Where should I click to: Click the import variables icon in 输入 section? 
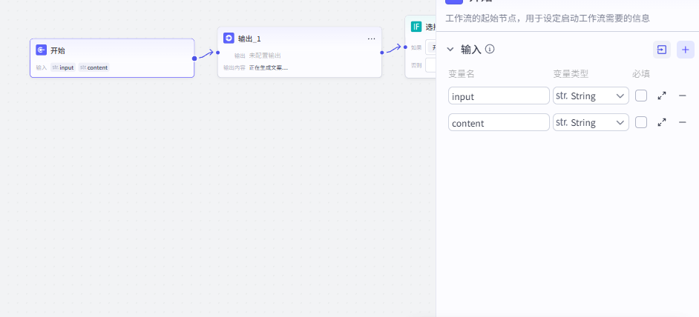661,50
